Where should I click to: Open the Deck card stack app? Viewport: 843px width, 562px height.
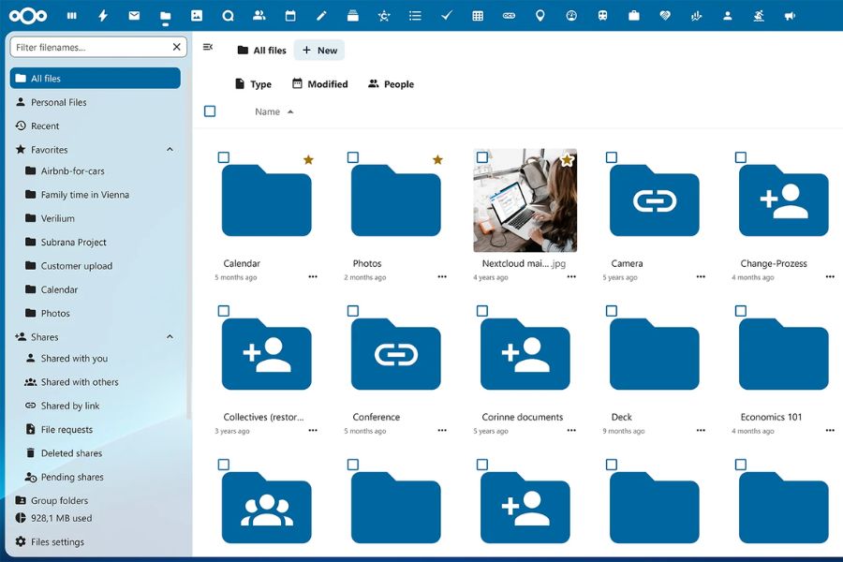pyautogui.click(x=353, y=16)
